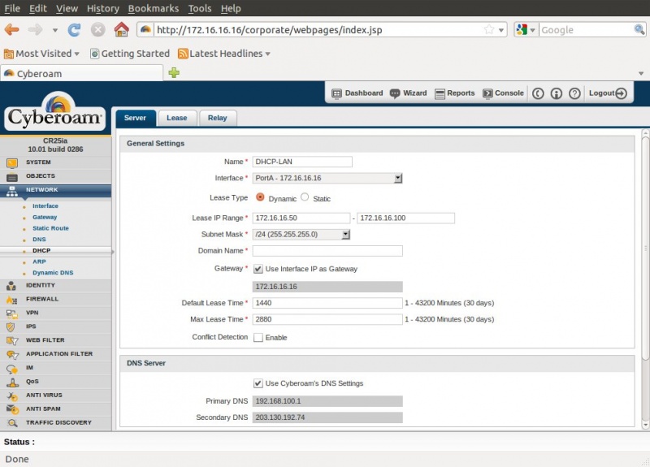
Task: Click the Logout button
Action: coord(607,93)
